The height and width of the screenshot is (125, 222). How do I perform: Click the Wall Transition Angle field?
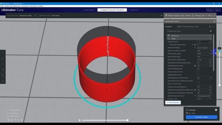point(204,57)
